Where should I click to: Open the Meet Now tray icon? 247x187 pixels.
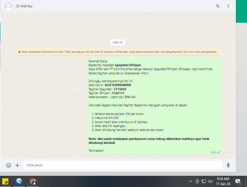[x=197, y=181]
